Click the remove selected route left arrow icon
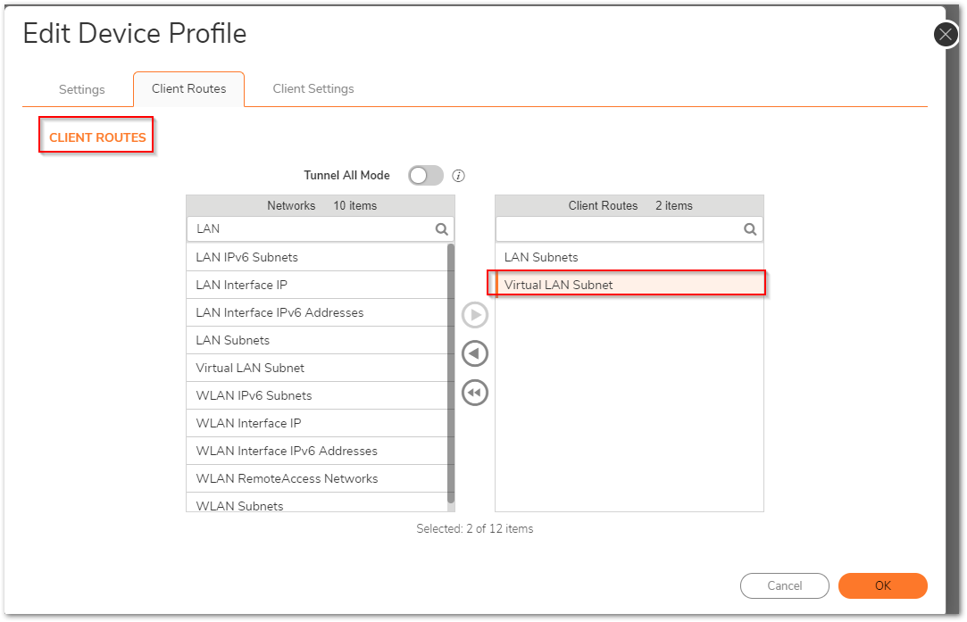This screenshot has height=622, width=967. point(475,354)
